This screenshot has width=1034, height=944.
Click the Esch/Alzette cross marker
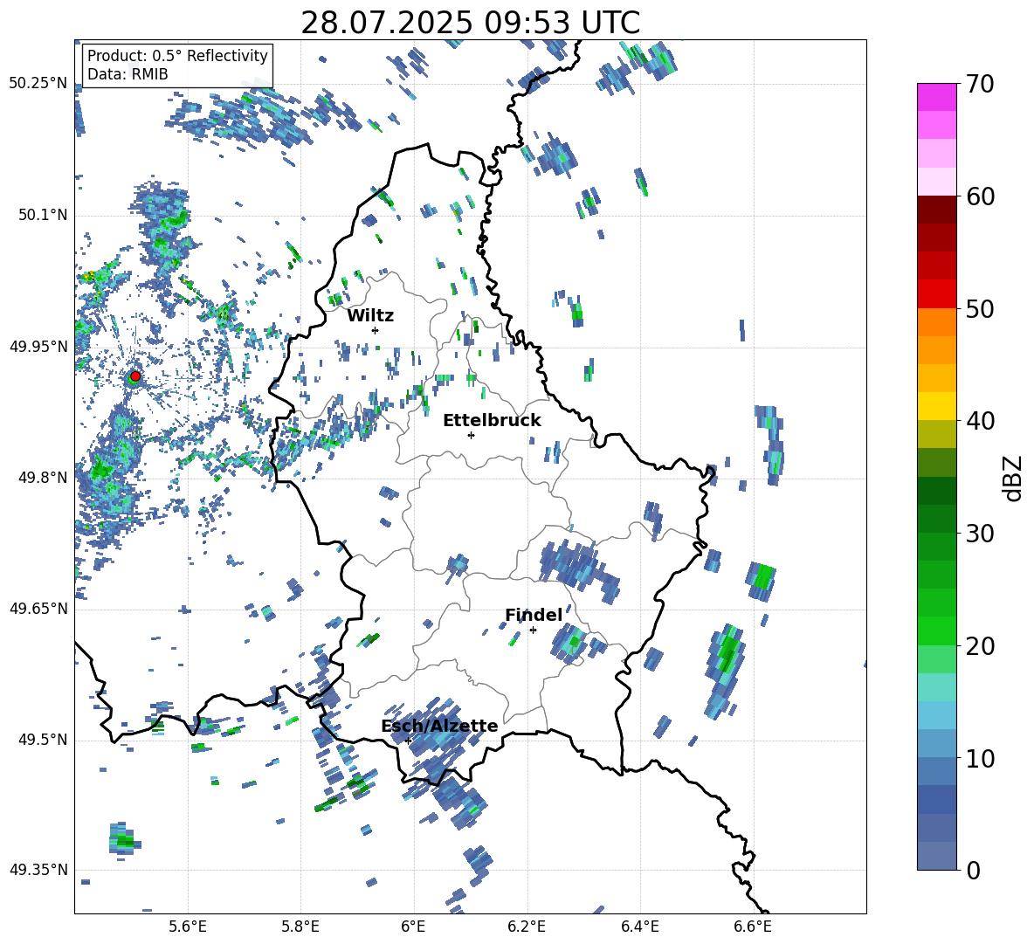(408, 741)
